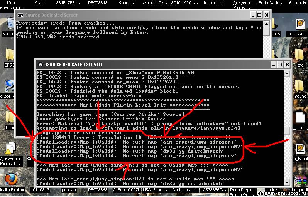Select the 'DSC03843' desktop label
308x197 pixels.
click(x=98, y=3)
